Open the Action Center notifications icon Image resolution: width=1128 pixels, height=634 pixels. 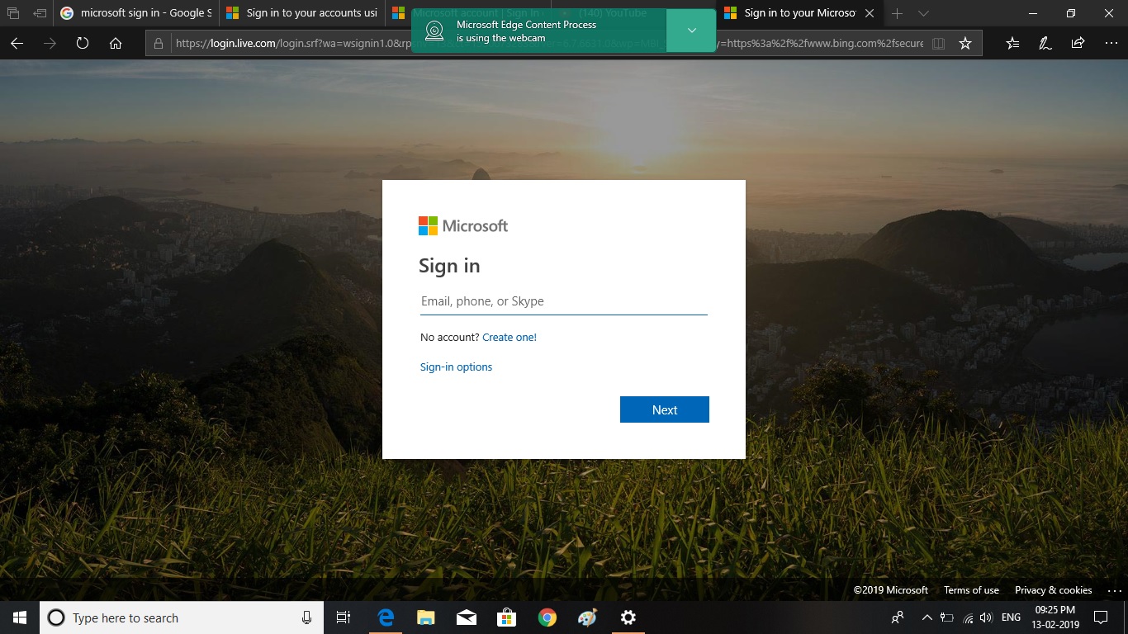click(x=1100, y=617)
